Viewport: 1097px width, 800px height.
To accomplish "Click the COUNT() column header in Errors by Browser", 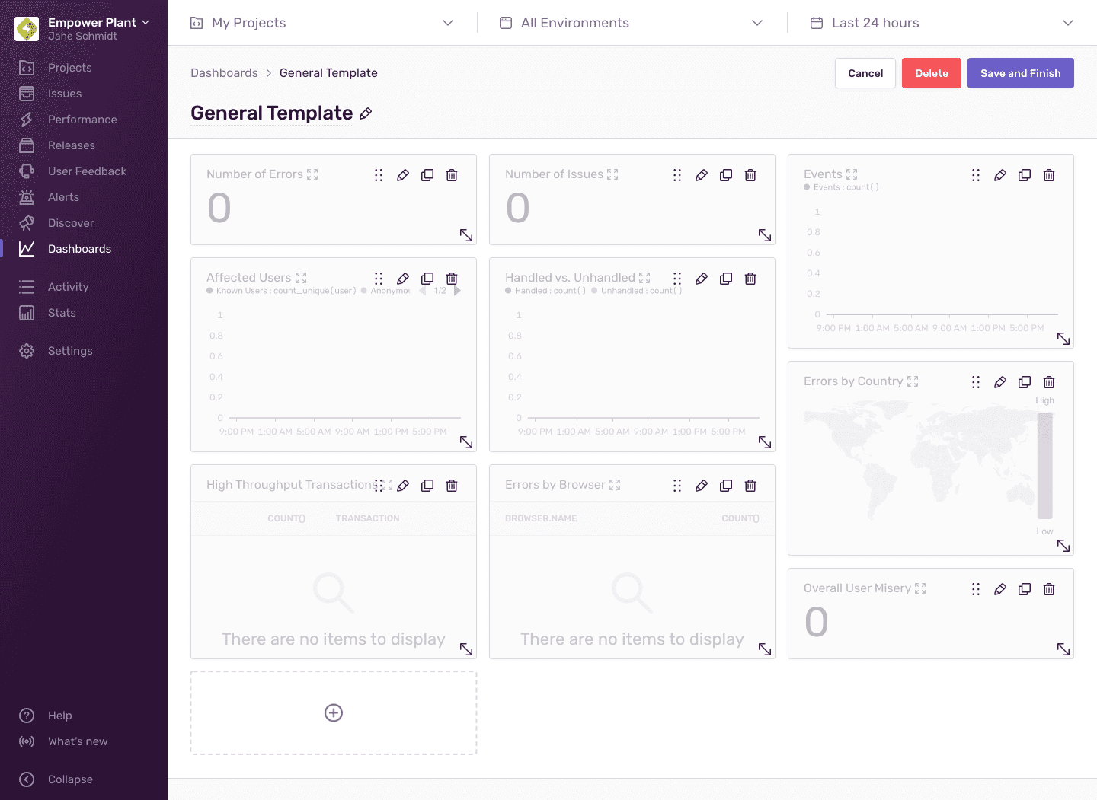I will pos(740,518).
